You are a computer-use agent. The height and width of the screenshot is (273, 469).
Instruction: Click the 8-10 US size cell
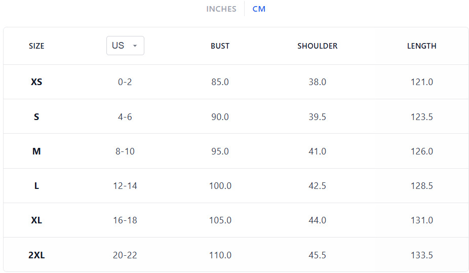[x=125, y=151]
